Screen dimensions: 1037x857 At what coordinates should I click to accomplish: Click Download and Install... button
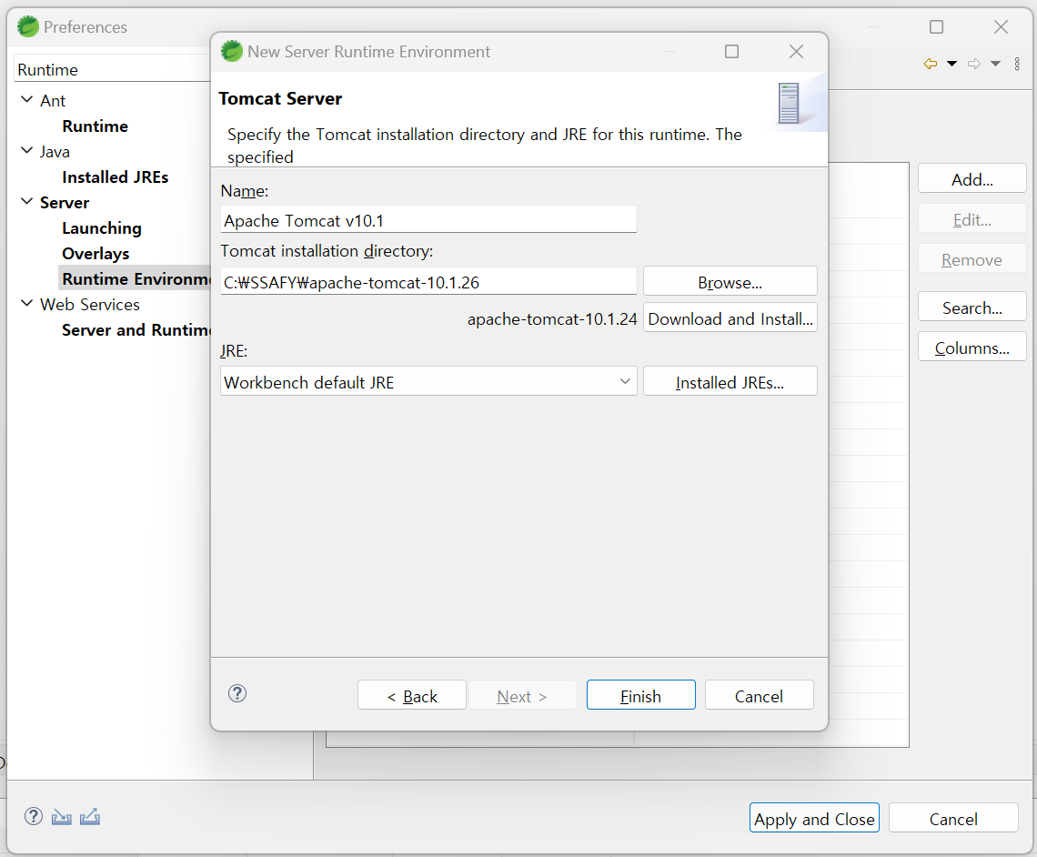click(x=730, y=318)
